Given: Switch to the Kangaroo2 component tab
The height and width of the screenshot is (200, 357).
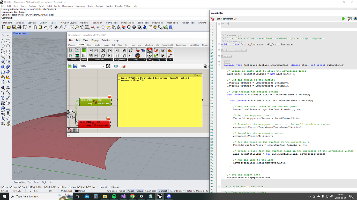Looking at the screenshot, I should [181, 45].
